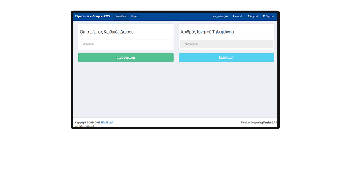Click the mobile phone number field

click(x=226, y=44)
